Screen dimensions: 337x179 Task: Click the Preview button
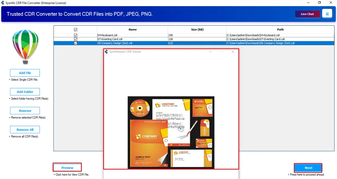coord(67,168)
